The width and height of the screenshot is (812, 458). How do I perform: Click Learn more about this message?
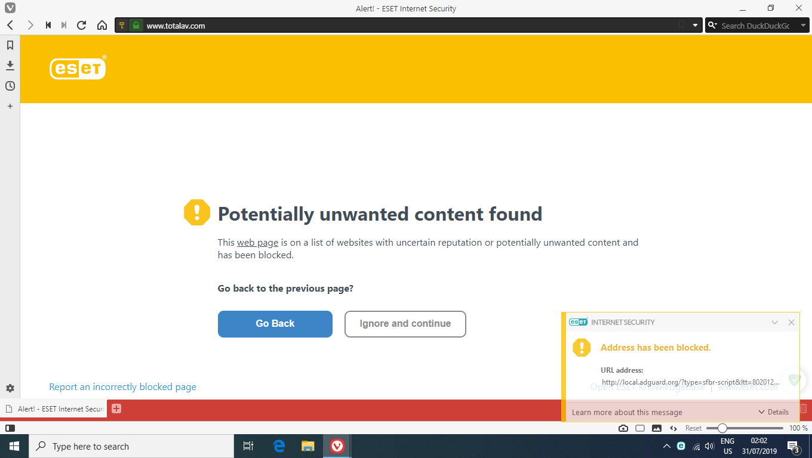point(627,412)
